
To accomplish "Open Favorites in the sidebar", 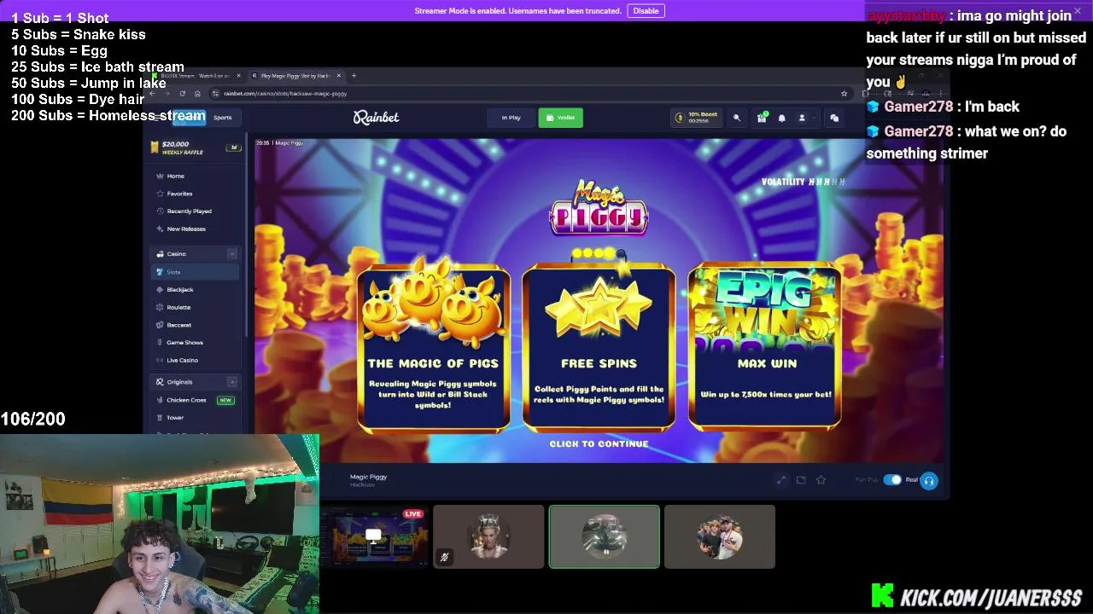I will point(196,194).
